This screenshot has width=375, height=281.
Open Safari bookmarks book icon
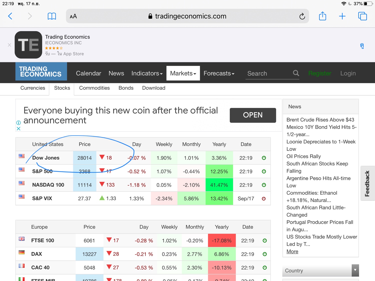tap(52, 16)
